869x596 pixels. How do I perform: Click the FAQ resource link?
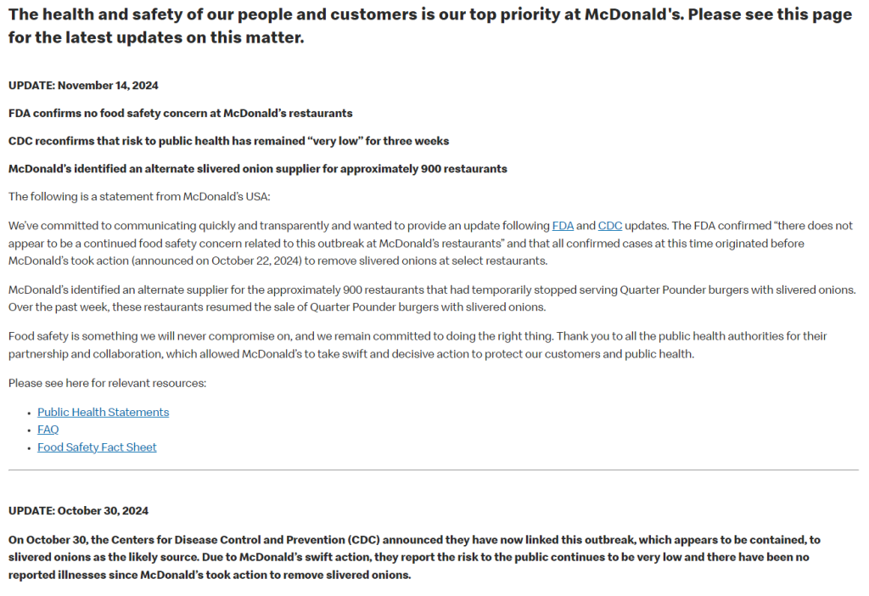coord(48,430)
